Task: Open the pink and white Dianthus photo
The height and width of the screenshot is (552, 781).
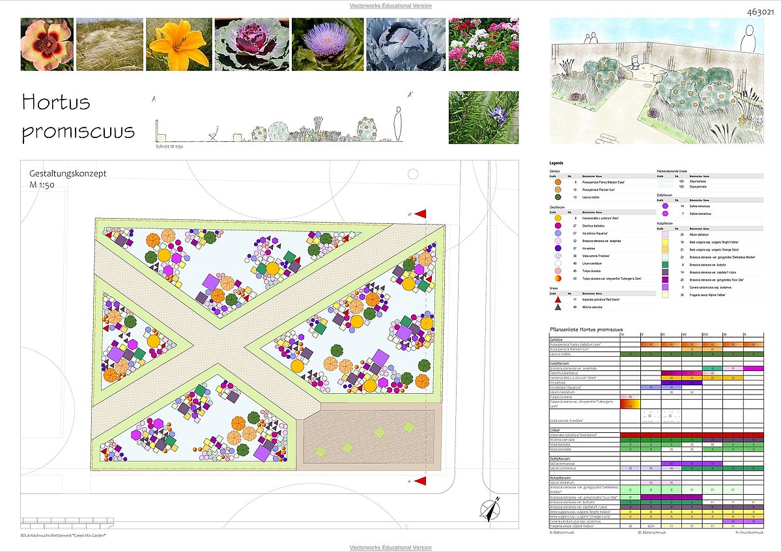Action: [483, 44]
